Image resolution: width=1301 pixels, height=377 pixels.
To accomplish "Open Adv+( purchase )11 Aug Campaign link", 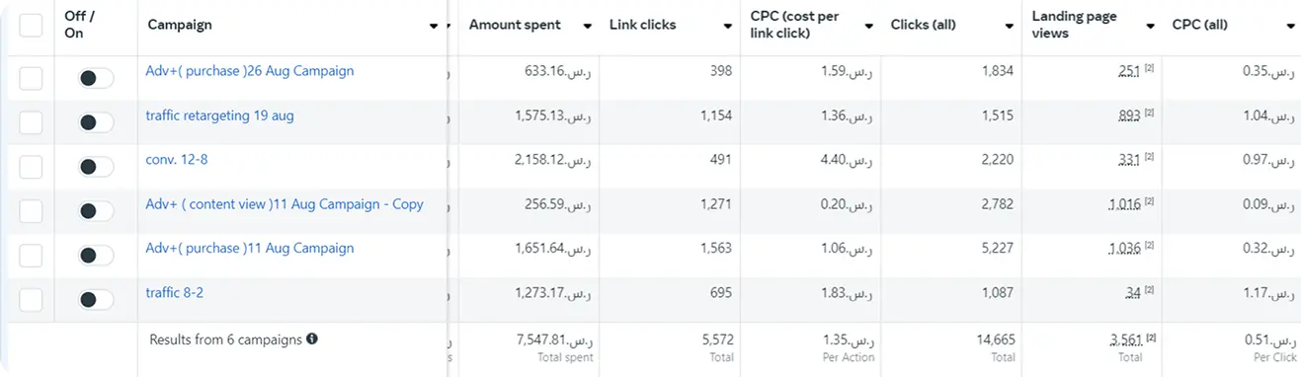I will tap(249, 249).
